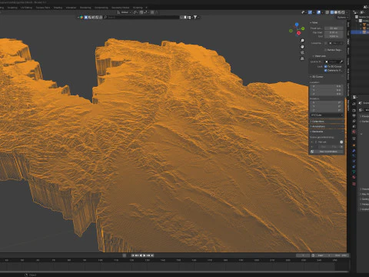Switch to Shading workspace tab
The height and width of the screenshot is (277, 369).
(x=58, y=8)
